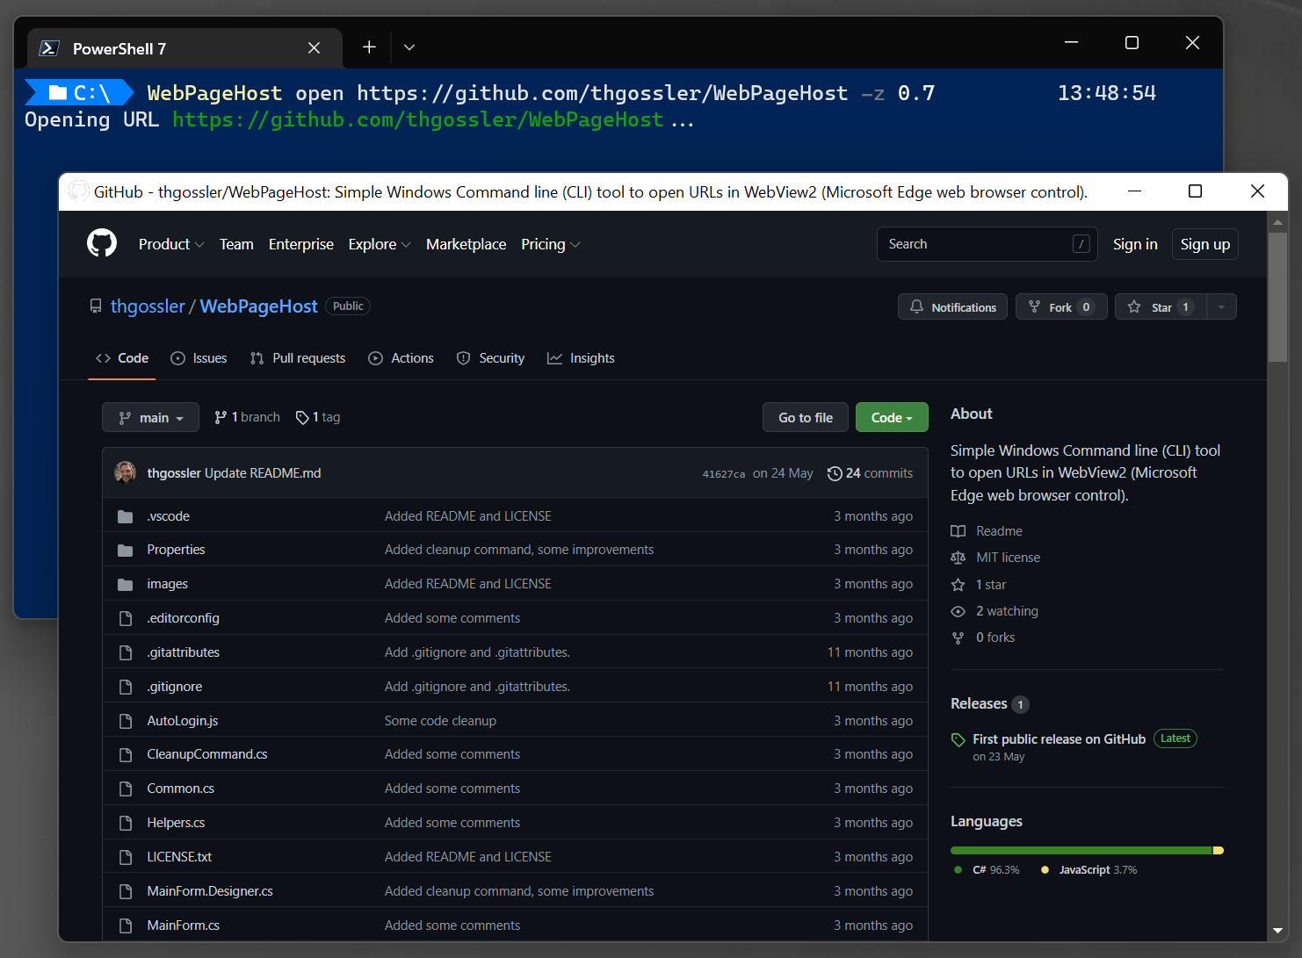The height and width of the screenshot is (958, 1302).
Task: Click the green C# language bar segment
Action: click(1081, 850)
